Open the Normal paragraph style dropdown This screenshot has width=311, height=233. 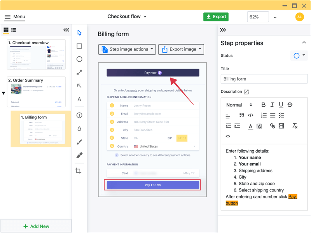pyautogui.click(x=239, y=105)
